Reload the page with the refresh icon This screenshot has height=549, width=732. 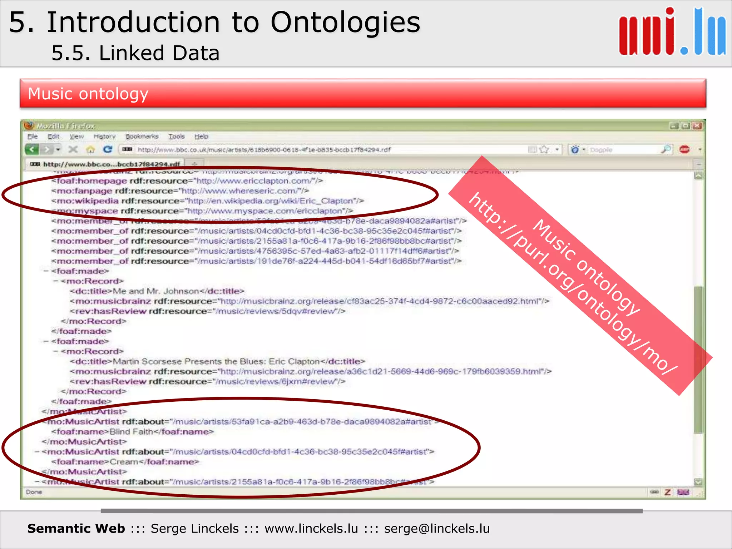tap(108, 149)
